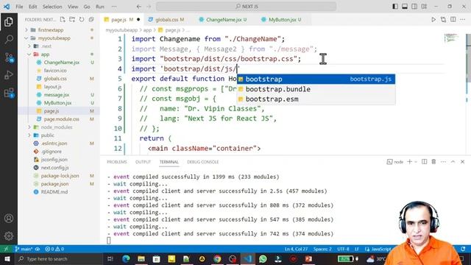Open the View menu

(x=73, y=7)
